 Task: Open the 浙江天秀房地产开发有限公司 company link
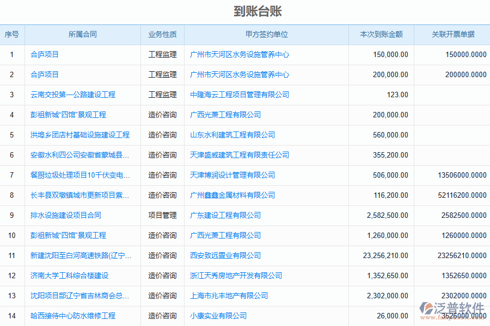236,275
